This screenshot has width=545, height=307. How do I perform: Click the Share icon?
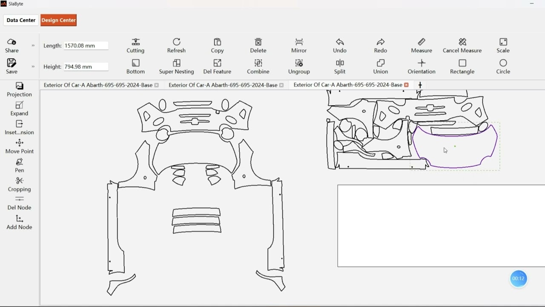[11, 46]
